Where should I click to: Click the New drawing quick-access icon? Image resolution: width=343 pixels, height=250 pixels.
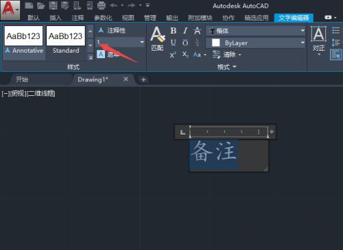tap(29, 5)
